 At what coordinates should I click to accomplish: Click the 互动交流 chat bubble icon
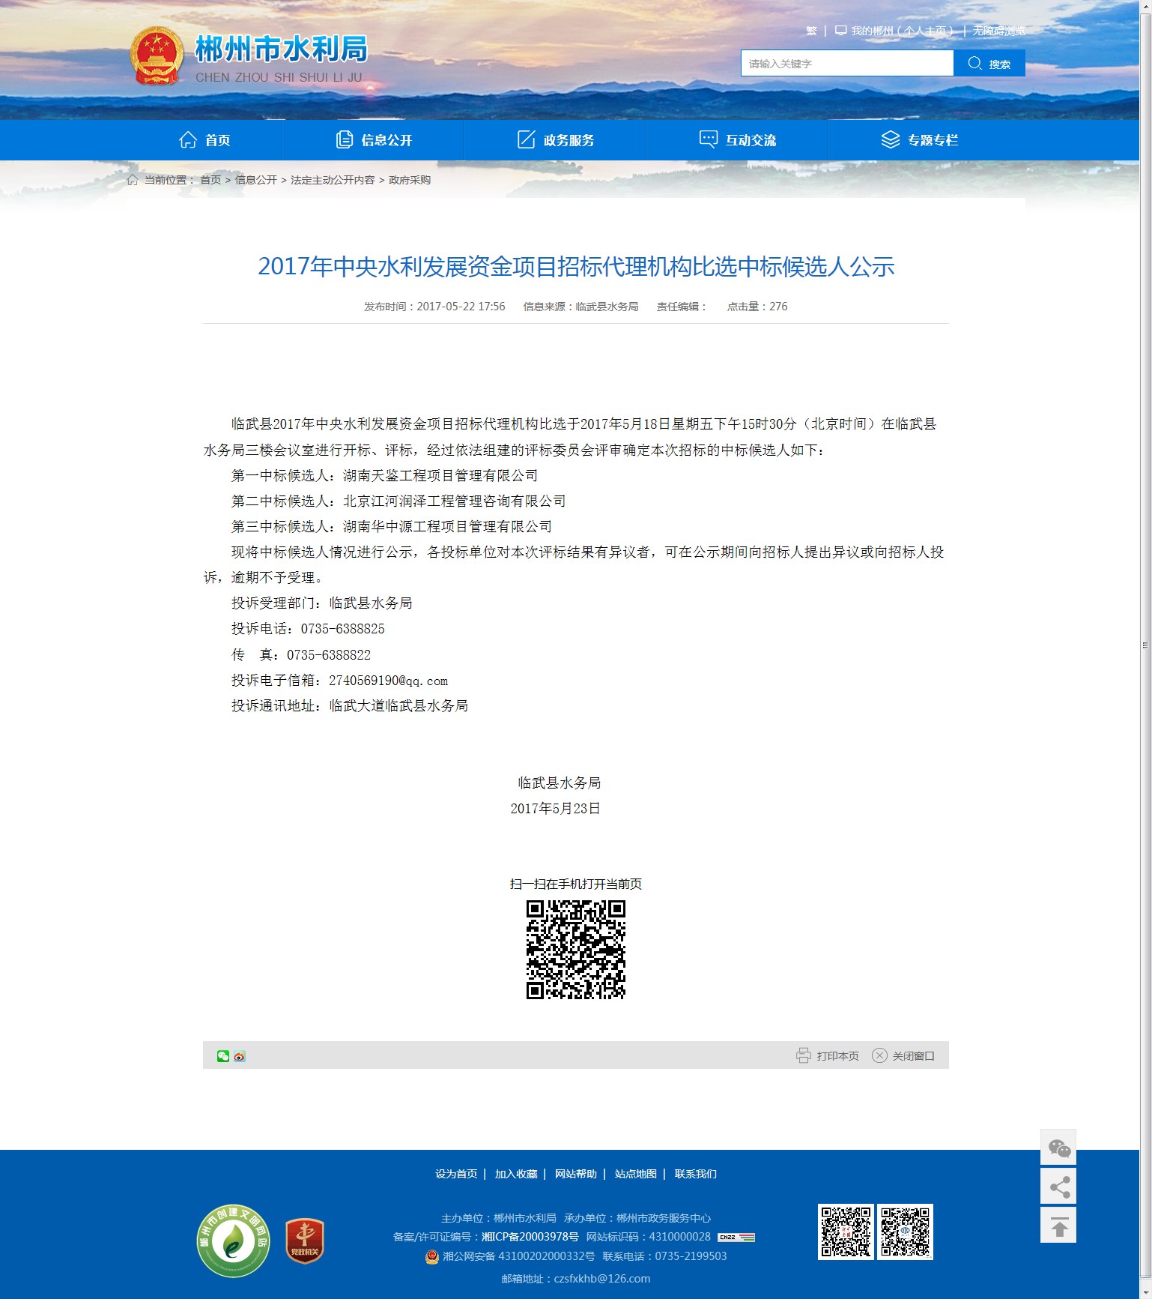click(x=708, y=139)
